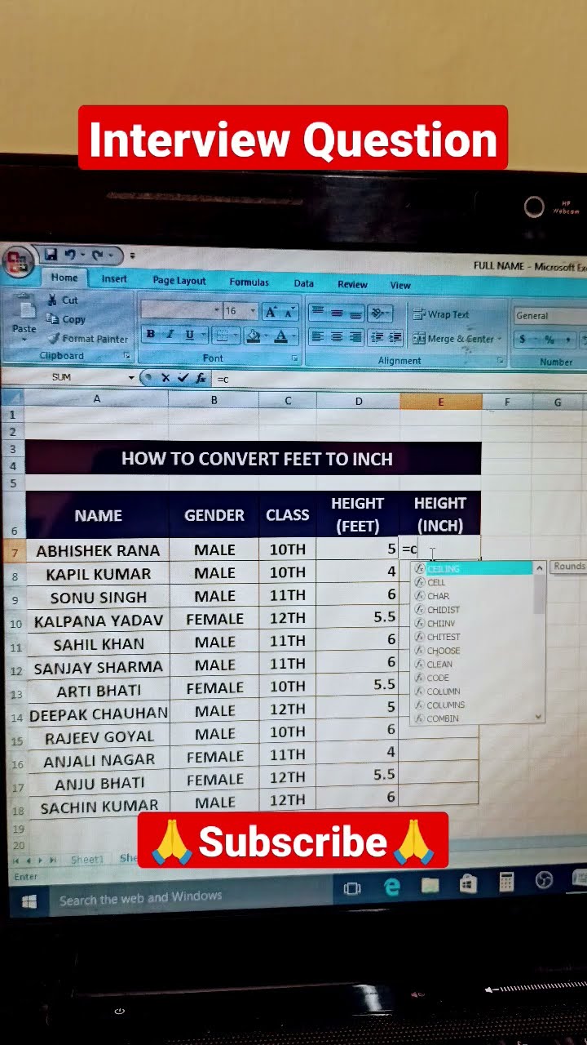Viewport: 587px width, 1045px height.
Task: Set horizontal Align Text Right
Action: [355, 336]
